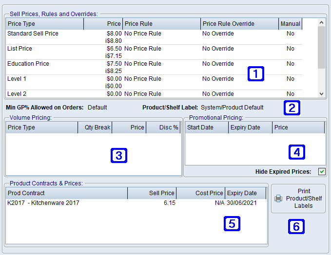
Task: Click the Qty Break column header
Action: (x=95, y=127)
